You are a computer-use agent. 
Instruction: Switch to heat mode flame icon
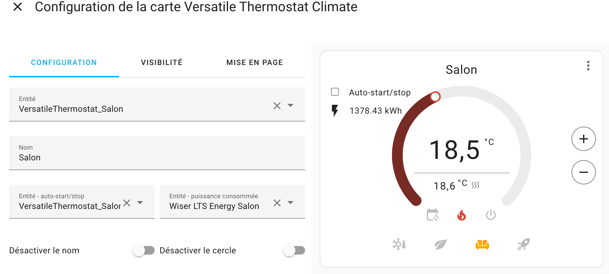click(462, 215)
